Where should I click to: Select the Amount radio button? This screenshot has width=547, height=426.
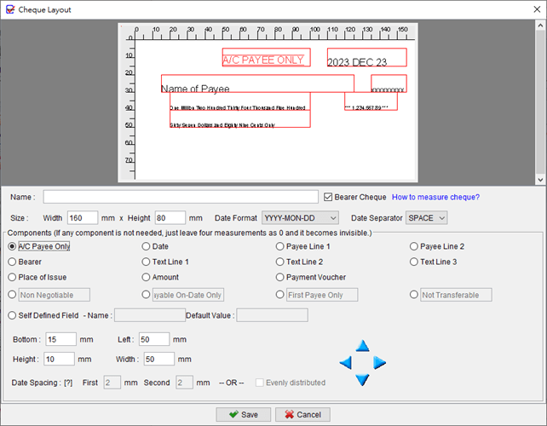coord(146,277)
